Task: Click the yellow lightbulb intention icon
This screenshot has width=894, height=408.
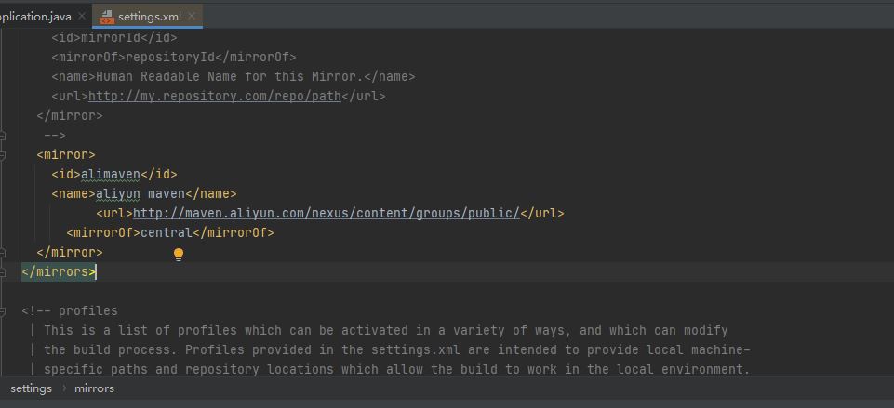Action: click(179, 254)
